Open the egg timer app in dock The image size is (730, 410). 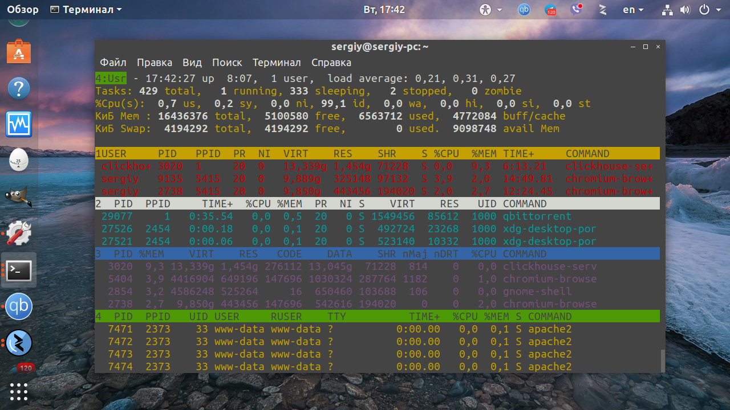tap(19, 161)
